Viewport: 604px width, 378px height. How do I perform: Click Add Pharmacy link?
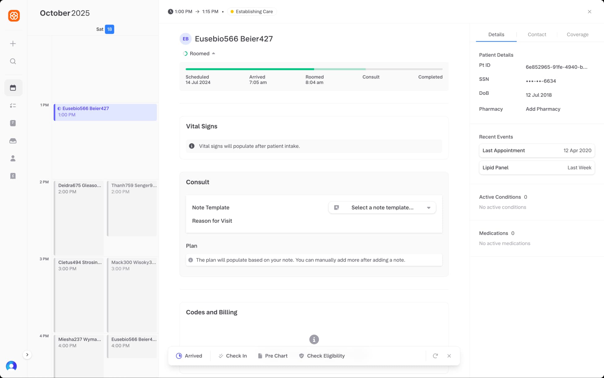point(543,109)
